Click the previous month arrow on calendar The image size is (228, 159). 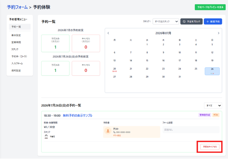[x=108, y=33]
